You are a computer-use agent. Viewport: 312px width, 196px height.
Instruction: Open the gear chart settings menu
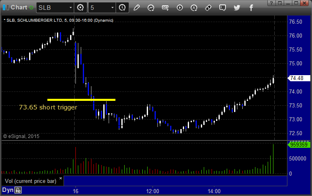80,7
